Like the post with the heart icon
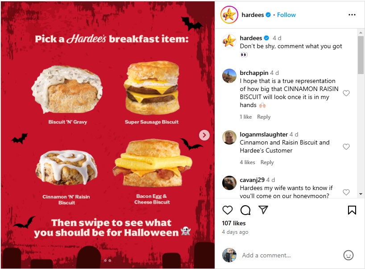The width and height of the screenshot is (365, 269). (x=227, y=210)
